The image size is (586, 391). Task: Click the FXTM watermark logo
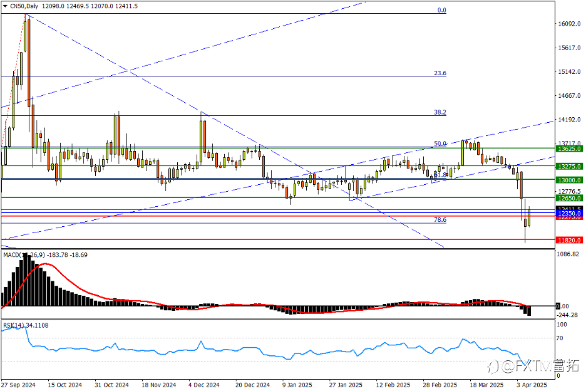533,366
